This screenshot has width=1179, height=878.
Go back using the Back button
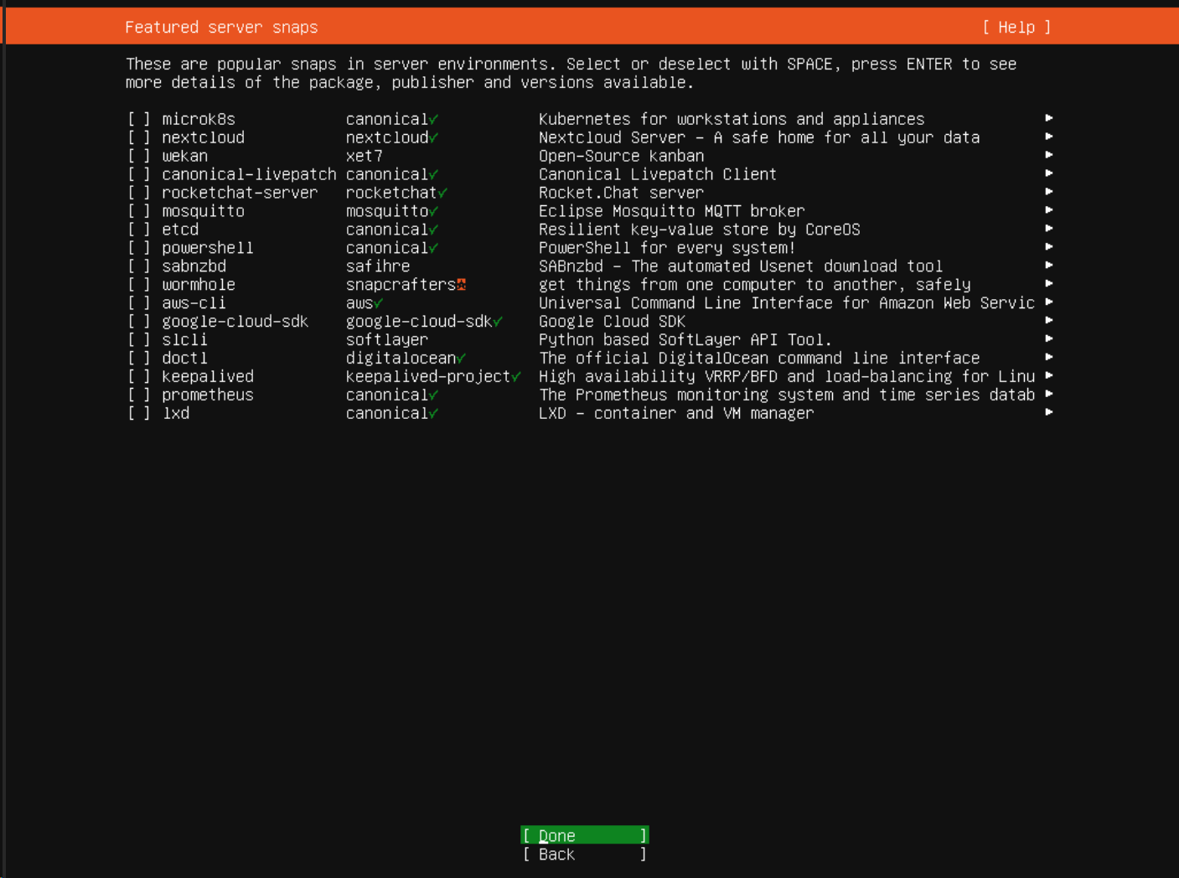pyautogui.click(x=584, y=855)
